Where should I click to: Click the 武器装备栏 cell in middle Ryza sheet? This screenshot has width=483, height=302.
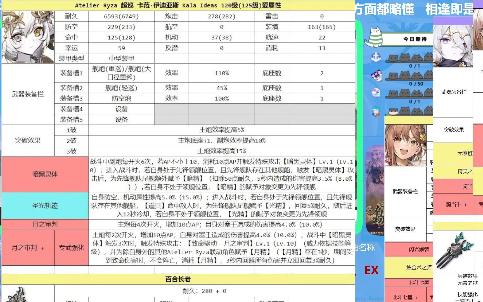(x=405, y=192)
